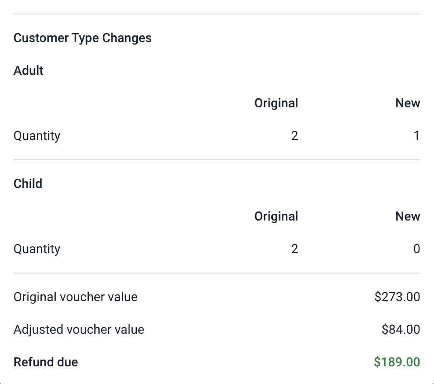Click the Adjusted voucher value label
The width and height of the screenshot is (434, 384).
79,330
